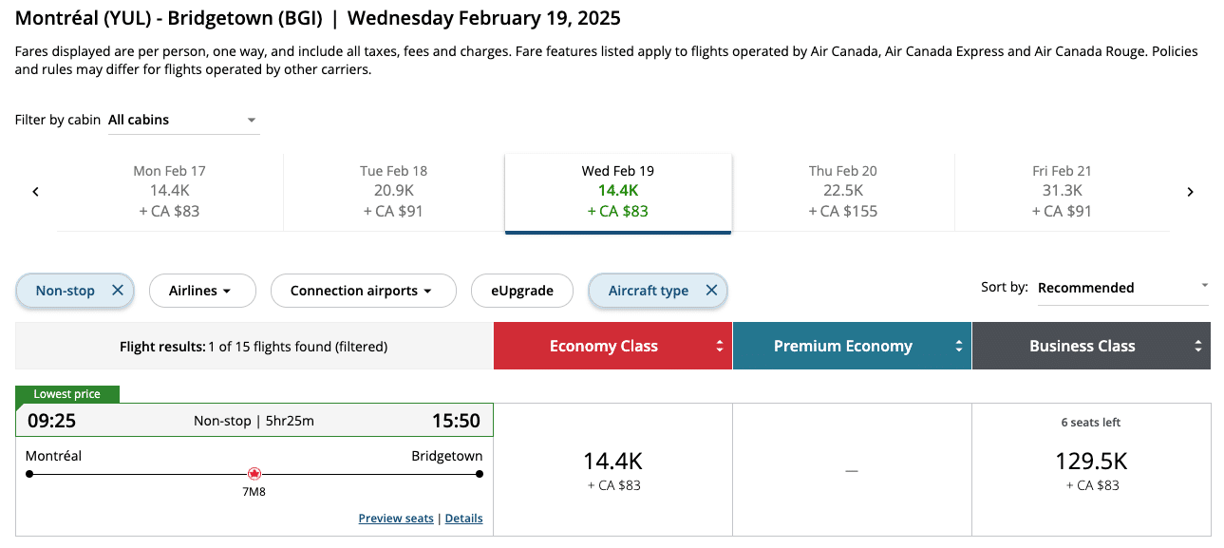Image resolution: width=1224 pixels, height=548 pixels.
Task: Open the Filter by cabin dropdown
Action: click(183, 121)
